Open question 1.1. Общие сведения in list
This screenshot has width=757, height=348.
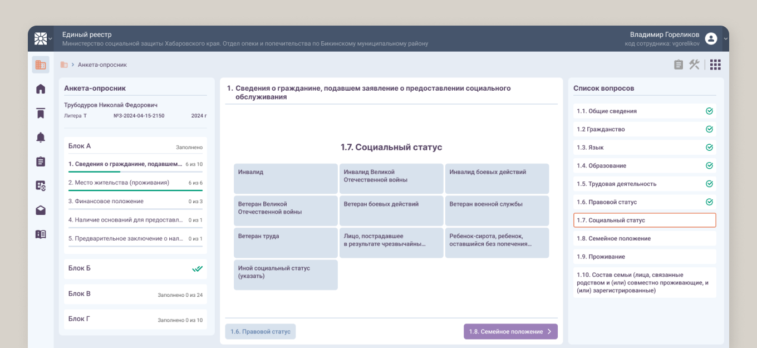pyautogui.click(x=645, y=111)
